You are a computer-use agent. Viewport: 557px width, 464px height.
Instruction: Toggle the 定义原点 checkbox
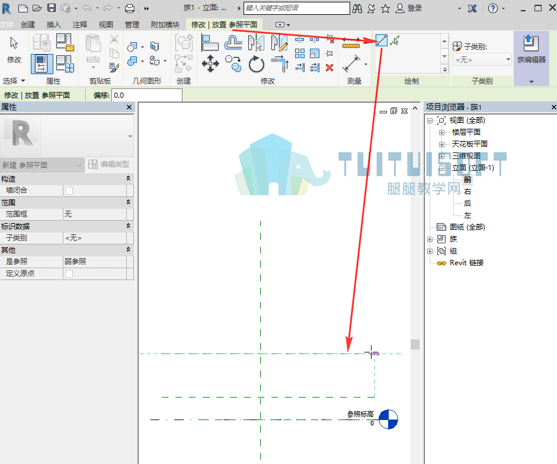click(x=69, y=274)
